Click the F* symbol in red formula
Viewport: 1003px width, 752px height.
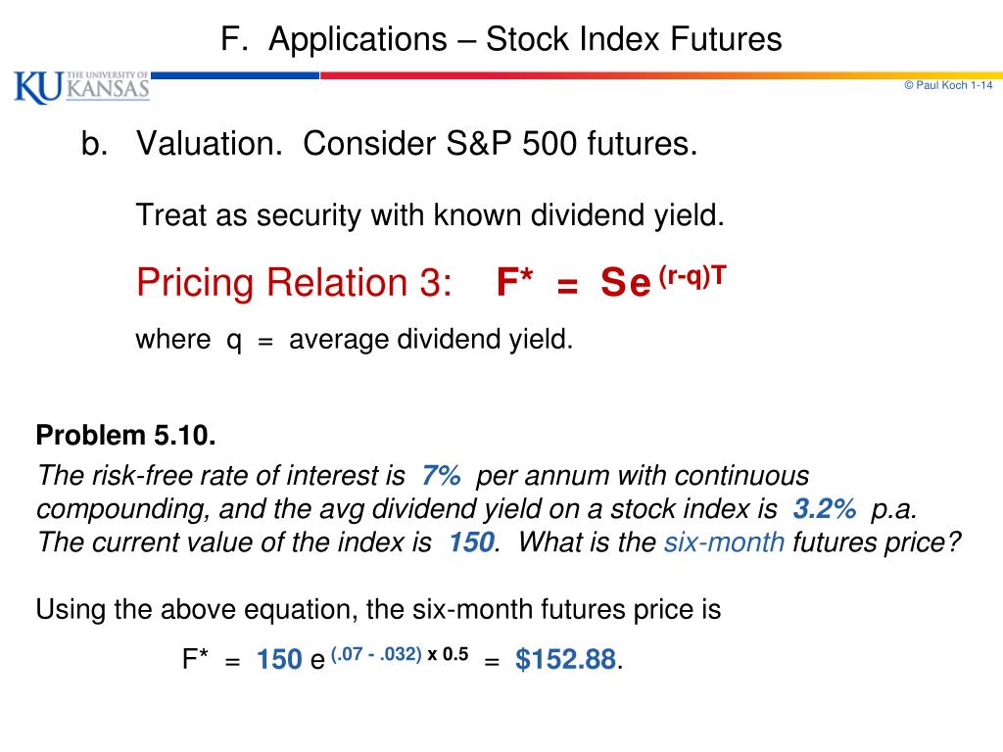coord(515,282)
